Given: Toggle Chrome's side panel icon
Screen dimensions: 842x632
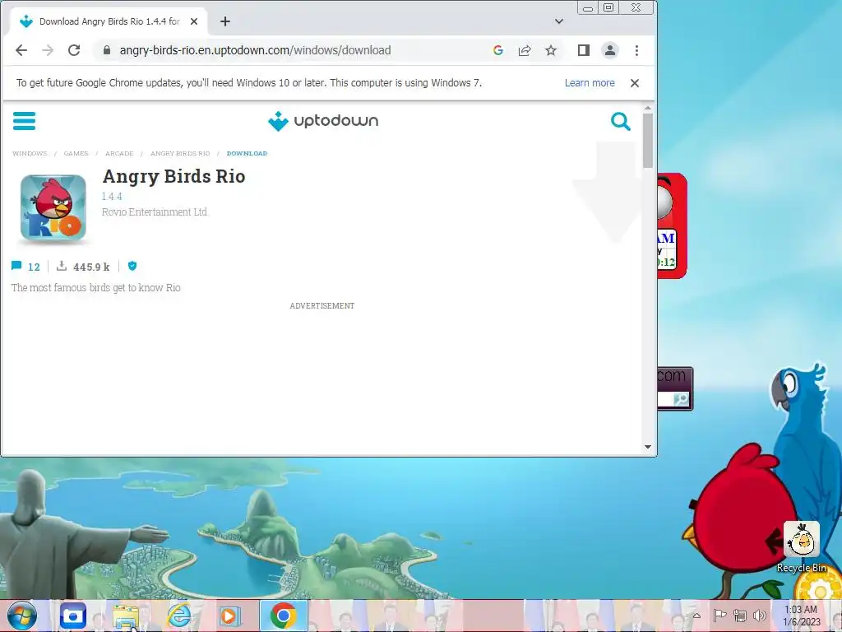Looking at the screenshot, I should click(x=583, y=50).
